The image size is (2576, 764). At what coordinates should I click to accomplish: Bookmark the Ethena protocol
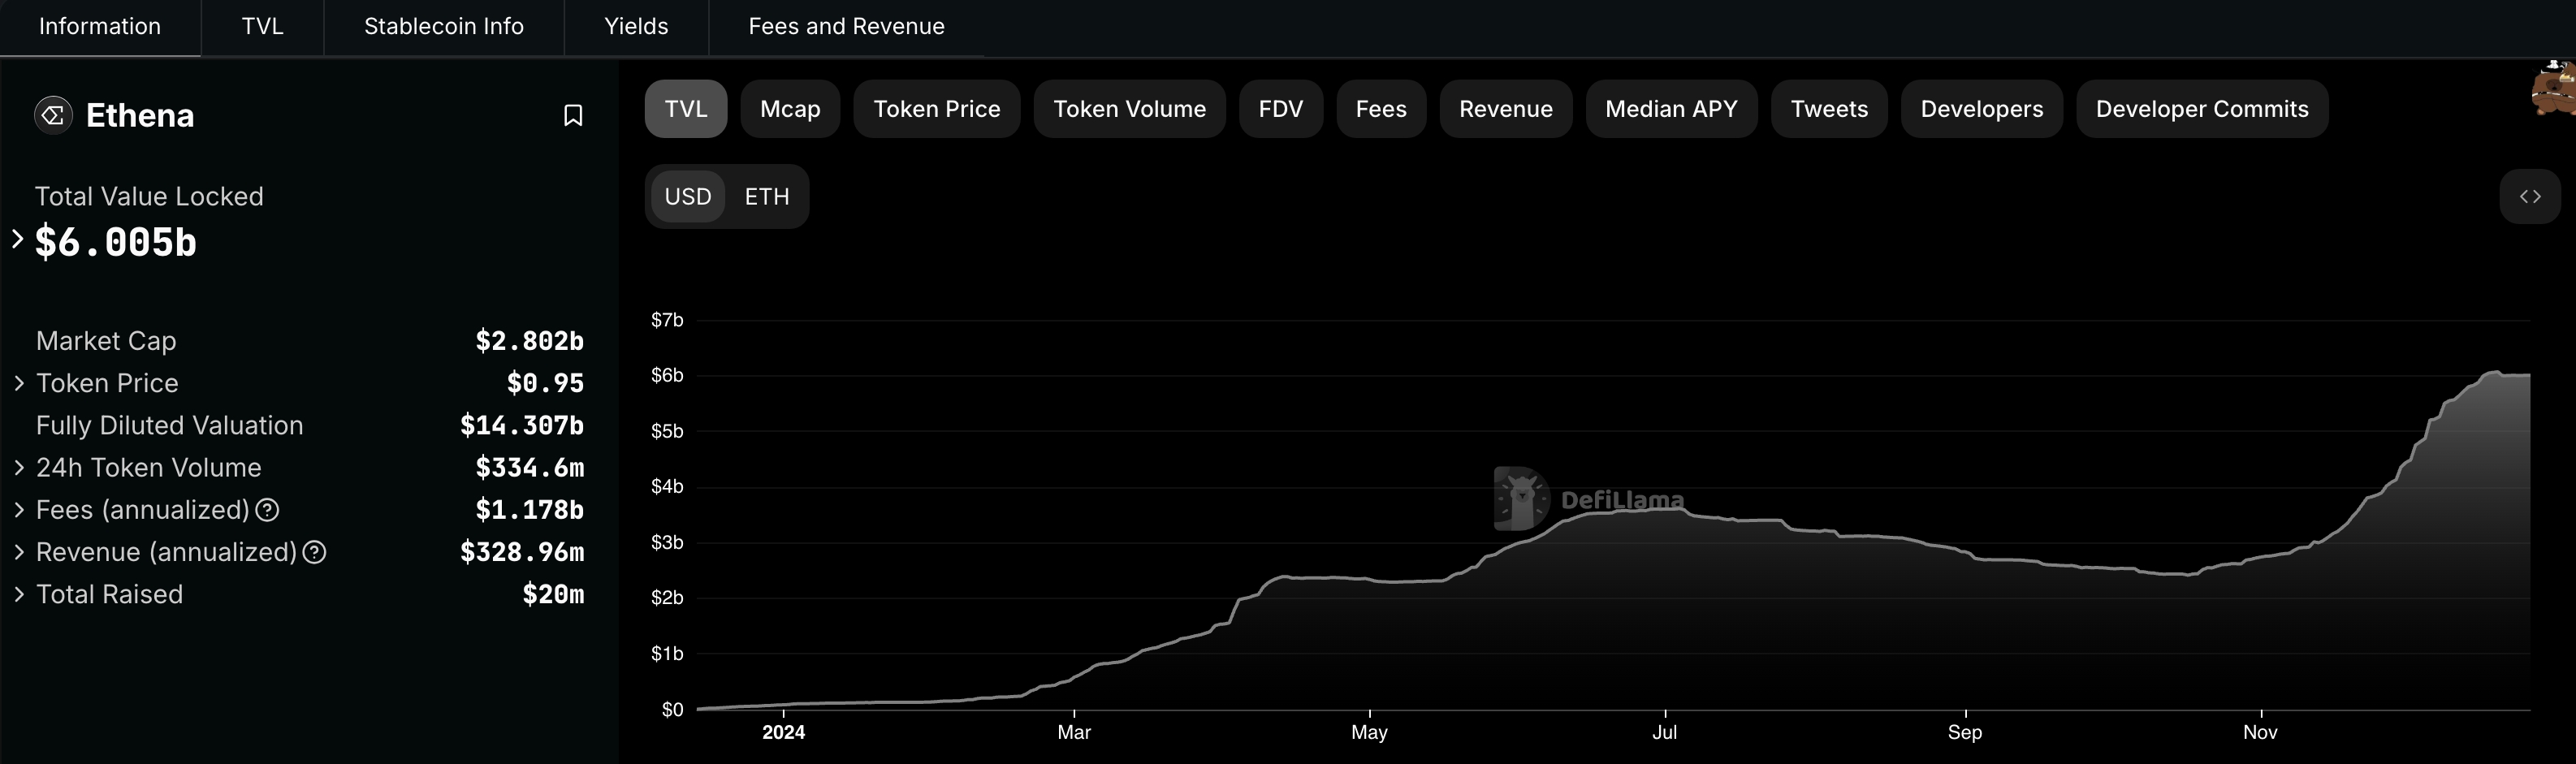click(573, 116)
